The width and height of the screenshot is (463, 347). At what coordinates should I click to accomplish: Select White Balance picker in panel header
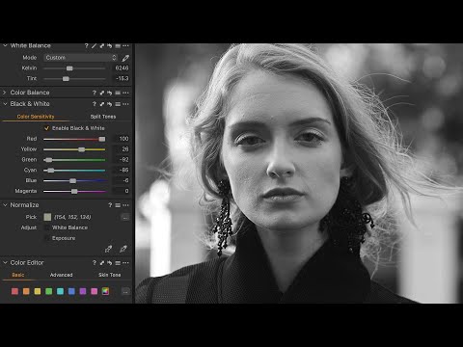point(94,46)
